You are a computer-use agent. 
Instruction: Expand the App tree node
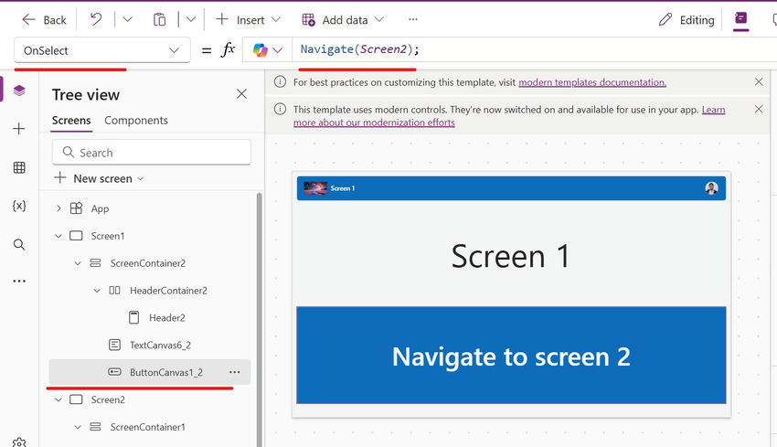pos(59,208)
